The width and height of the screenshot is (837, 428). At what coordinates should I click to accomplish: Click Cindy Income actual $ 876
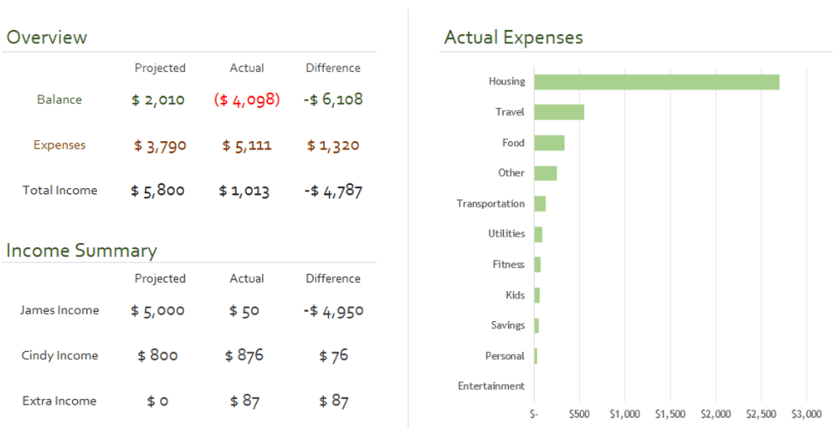[x=244, y=355]
